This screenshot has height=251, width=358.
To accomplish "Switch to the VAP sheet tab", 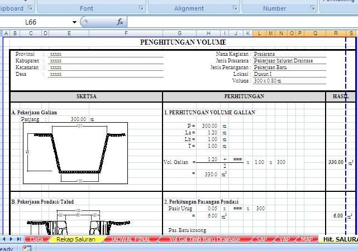I will (284, 239).
